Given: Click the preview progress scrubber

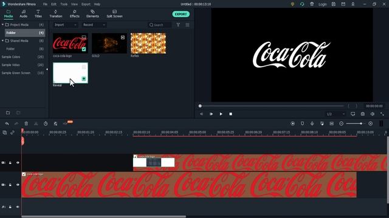Looking at the screenshot, I should pyautogui.click(x=200, y=106).
